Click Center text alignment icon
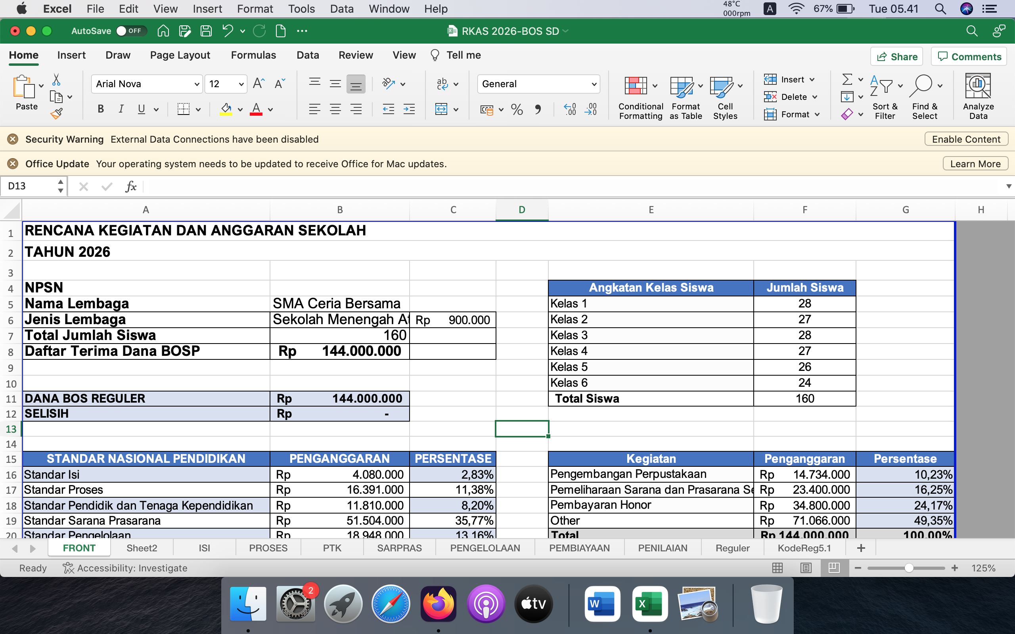This screenshot has height=634, width=1015. click(335, 110)
